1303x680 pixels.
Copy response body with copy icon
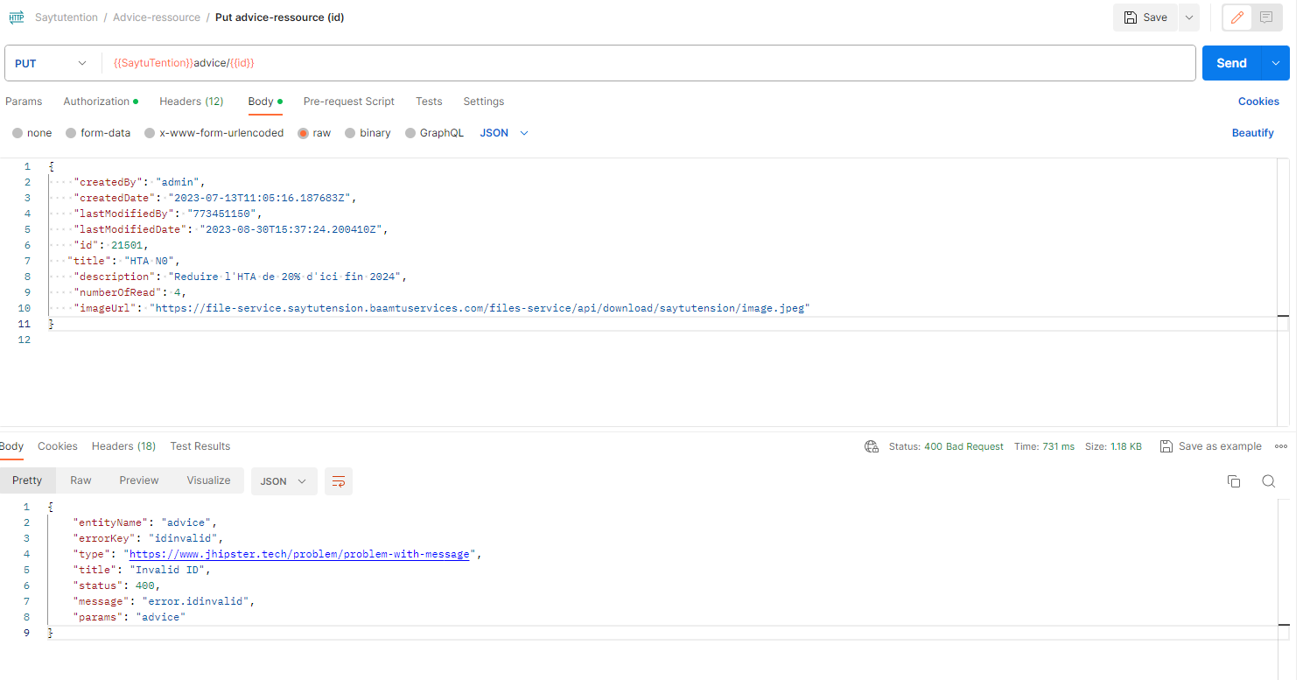click(1234, 481)
